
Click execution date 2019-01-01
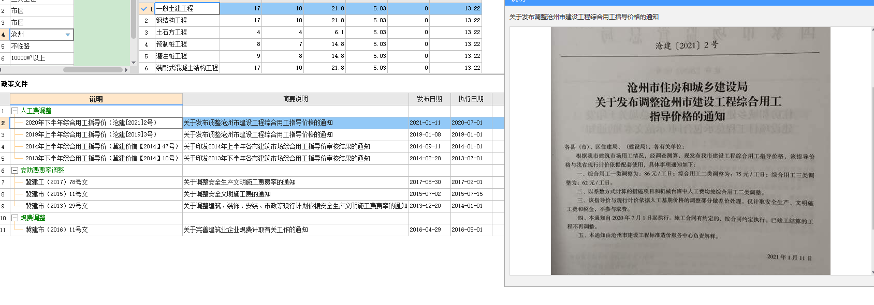point(467,134)
